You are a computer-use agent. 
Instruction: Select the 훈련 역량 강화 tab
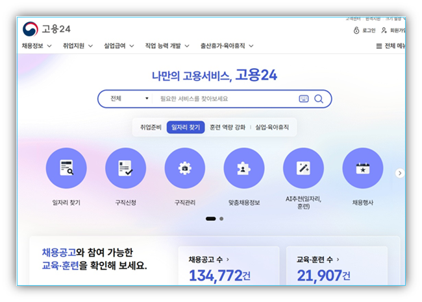(x=227, y=128)
